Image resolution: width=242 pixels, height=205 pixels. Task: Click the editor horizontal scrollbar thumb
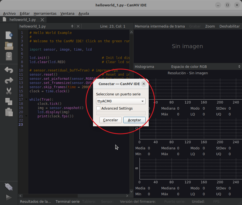[50, 196]
